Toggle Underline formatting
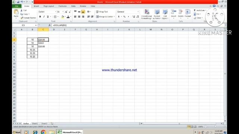The width and height of the screenshot is (239, 134). pos(48,17)
